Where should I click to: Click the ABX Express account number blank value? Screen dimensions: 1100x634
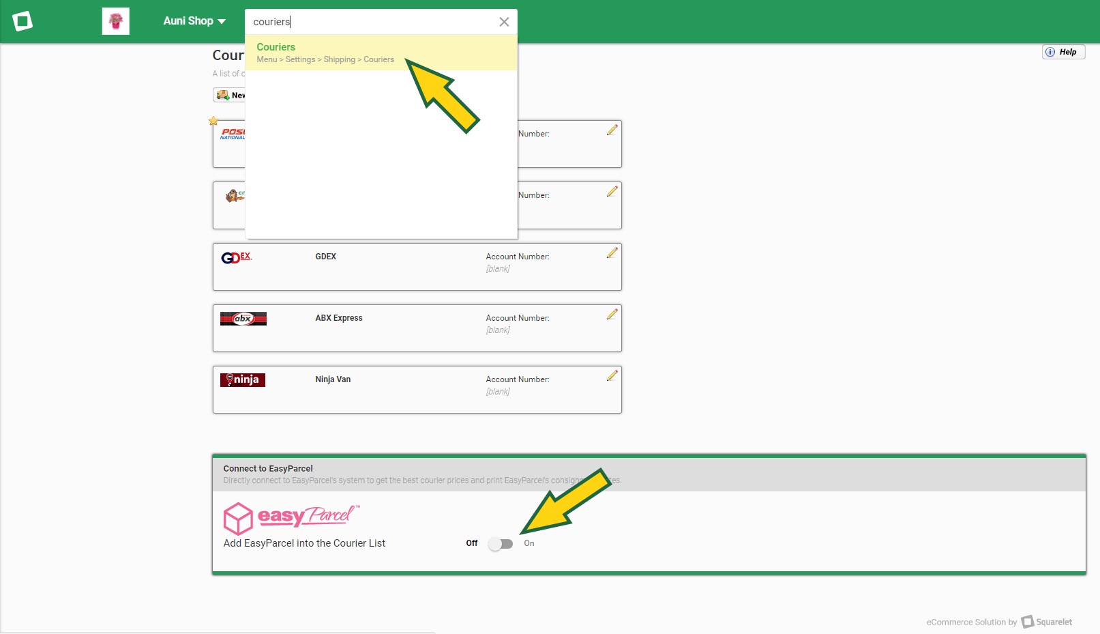[x=498, y=330]
